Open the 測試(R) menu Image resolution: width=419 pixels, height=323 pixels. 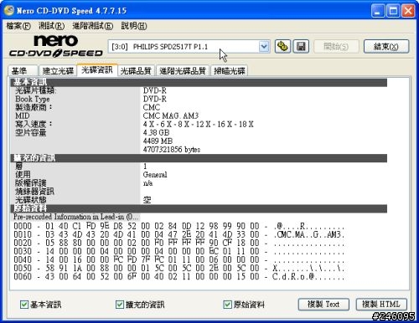(x=51, y=26)
